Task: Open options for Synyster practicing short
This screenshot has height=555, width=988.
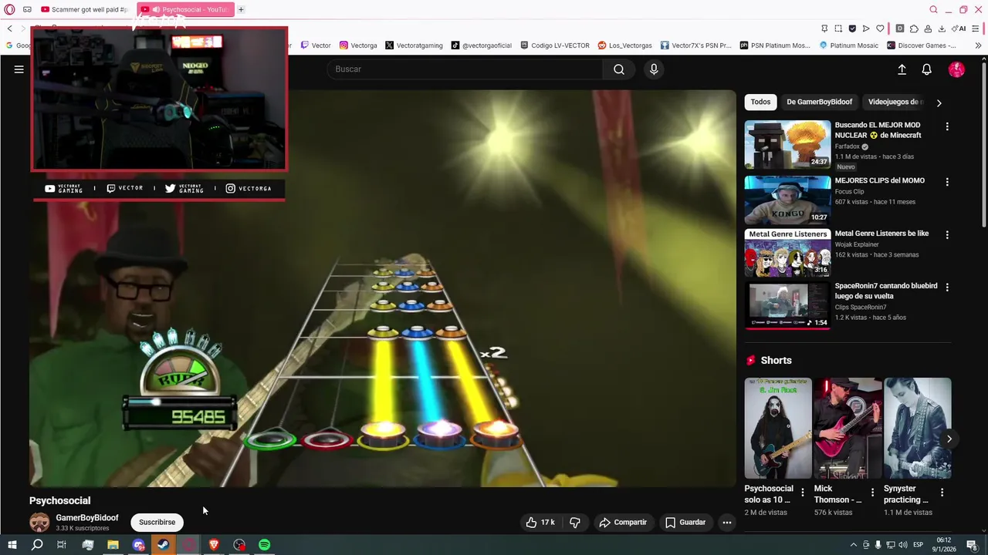Action: [x=942, y=492]
